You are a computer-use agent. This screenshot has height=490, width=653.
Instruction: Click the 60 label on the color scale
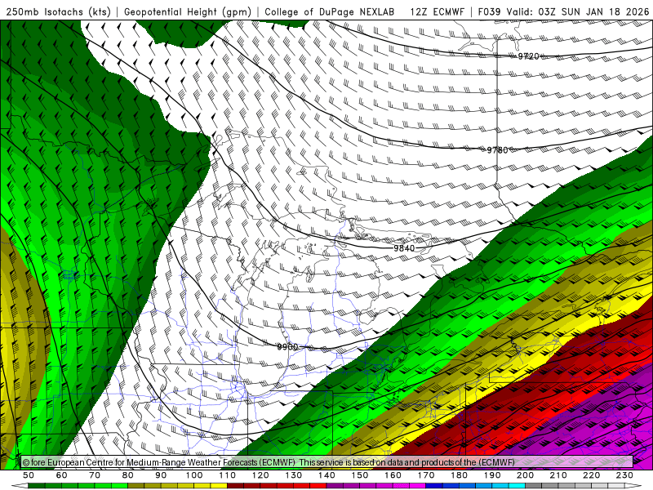coord(62,475)
